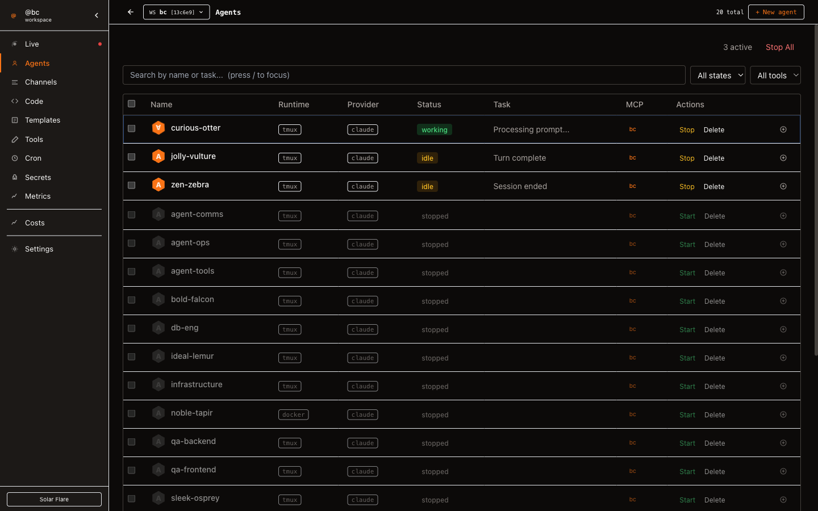Click the agent-comms hexagon avatar
The image size is (818, 511).
(158, 214)
